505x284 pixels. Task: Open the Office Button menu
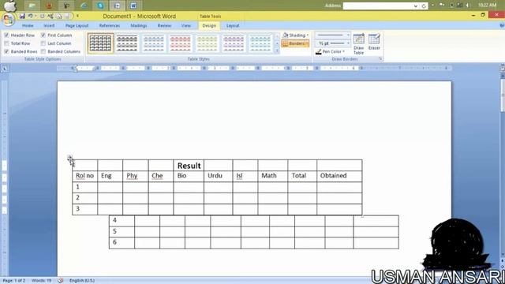click(8, 19)
